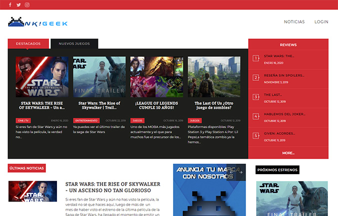The width and height of the screenshot is (338, 216).
Task: Click the number 4 review icon
Action: point(256,116)
